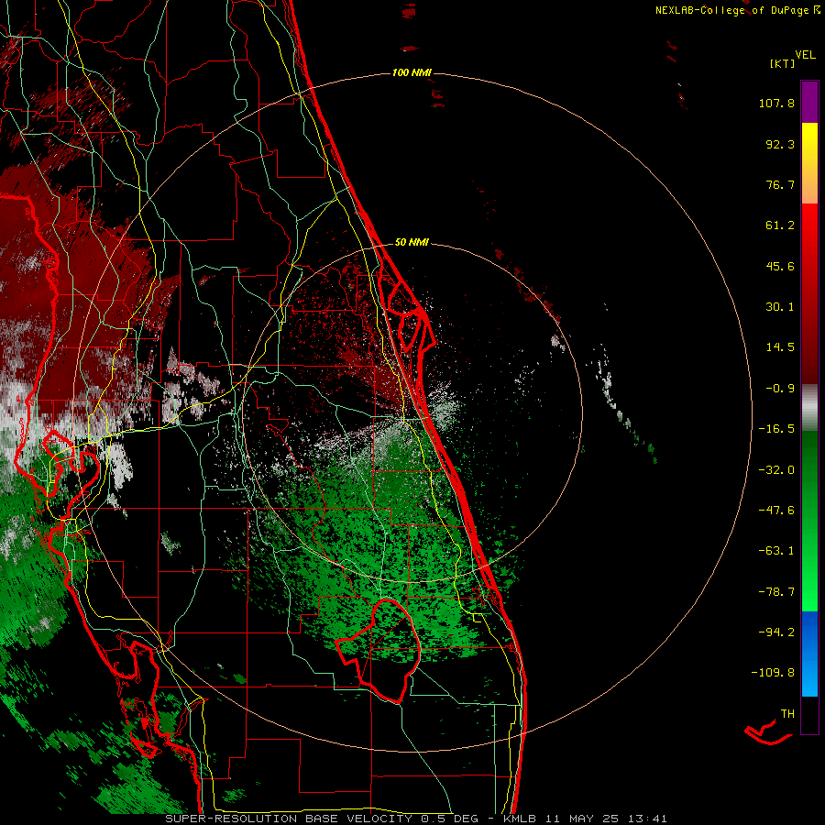Click the -94.2 velocity scale value
The image size is (825, 825).
tap(776, 632)
